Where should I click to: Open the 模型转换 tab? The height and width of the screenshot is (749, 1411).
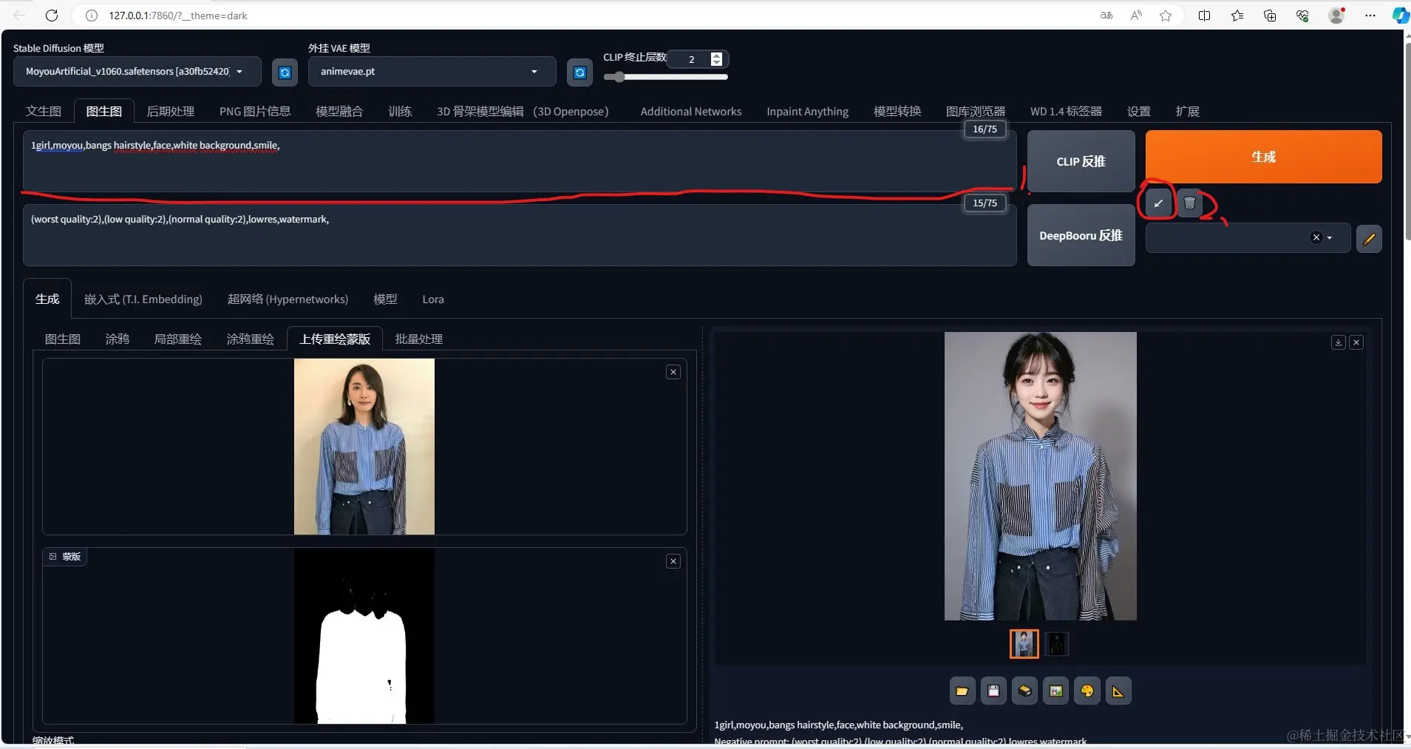pos(897,111)
